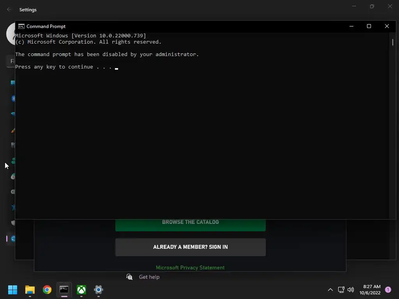
Task: Click Already a Member? Sign In button
Action: click(x=190, y=247)
